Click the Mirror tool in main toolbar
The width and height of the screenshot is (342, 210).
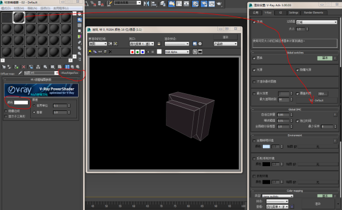click(x=146, y=3)
